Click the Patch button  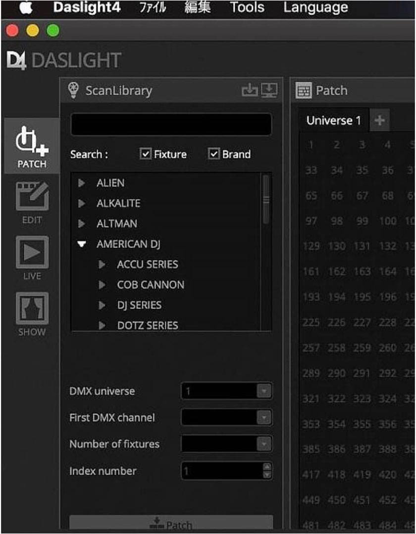(x=171, y=524)
